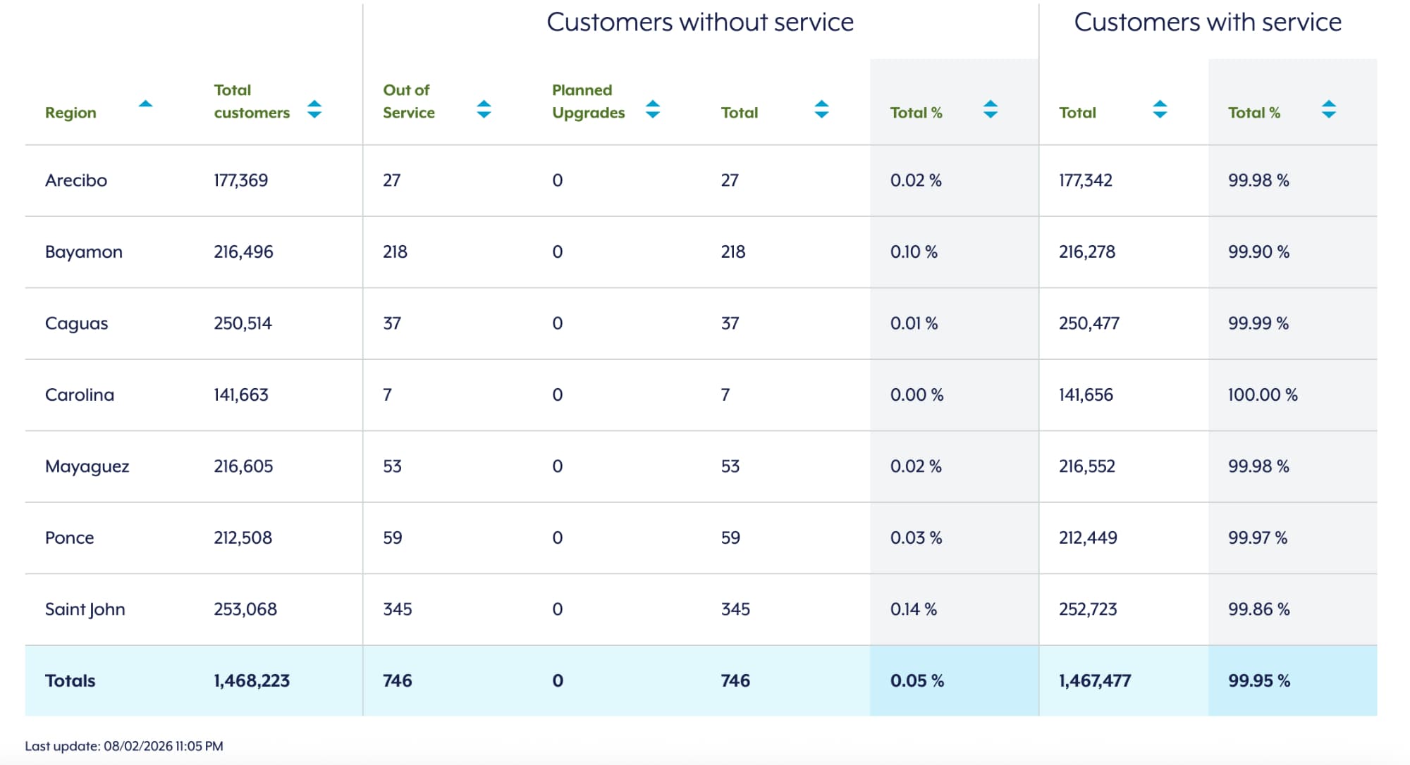
Task: Click the Carolina region name
Action: 80,395
